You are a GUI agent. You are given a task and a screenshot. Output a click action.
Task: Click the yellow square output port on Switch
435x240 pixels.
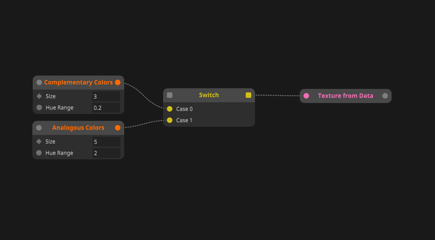pos(248,95)
